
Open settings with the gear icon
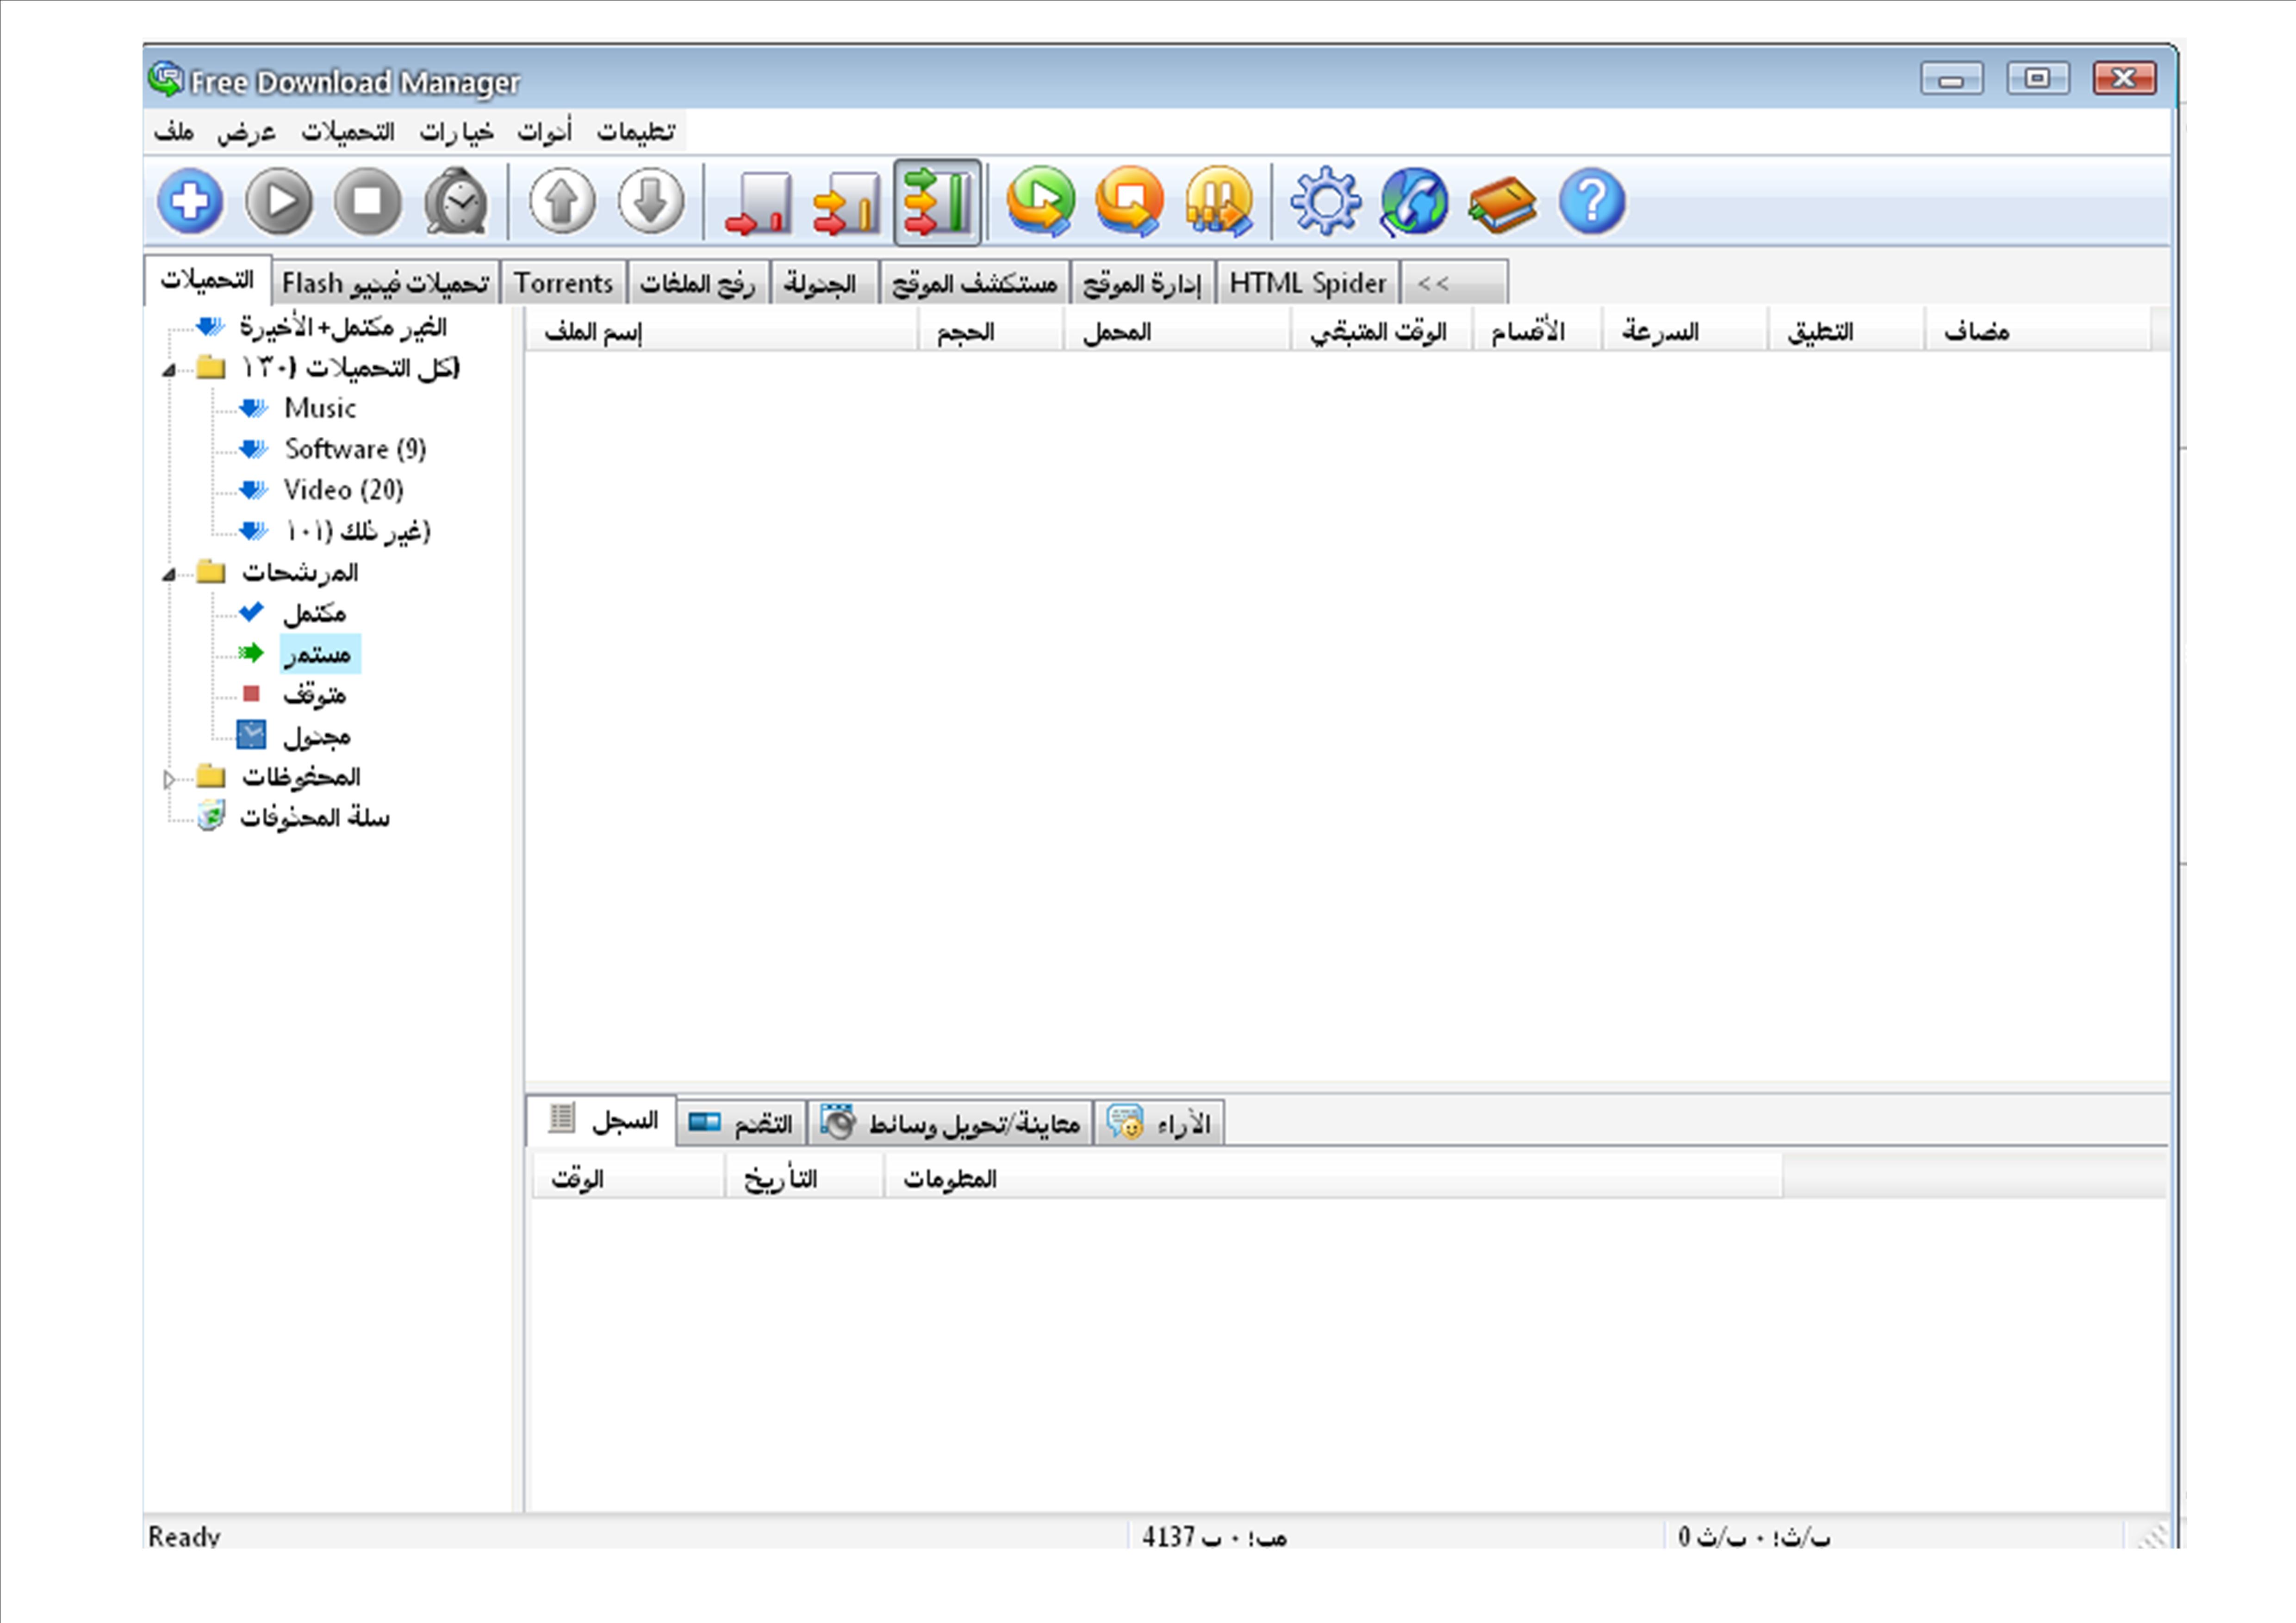[x=1325, y=202]
